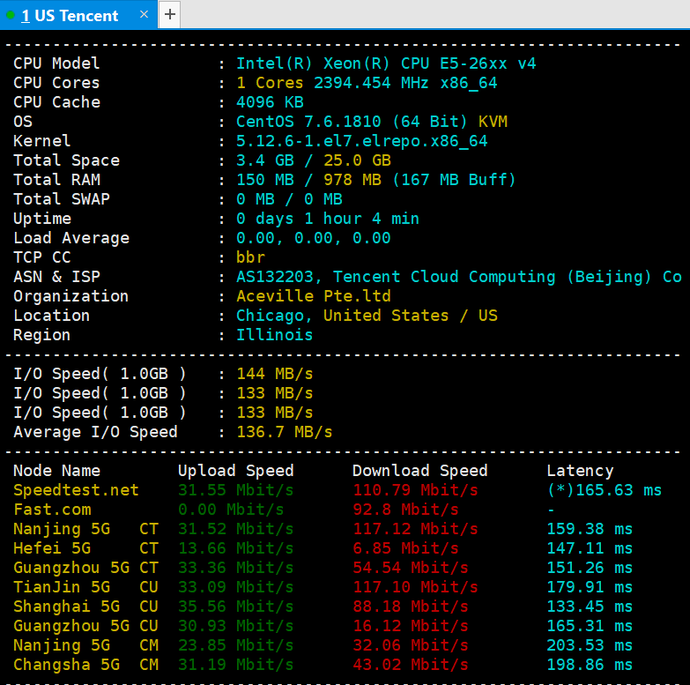Click Speedtest.net latency (*)165.63 ms
The width and height of the screenshot is (690, 685).
605,490
